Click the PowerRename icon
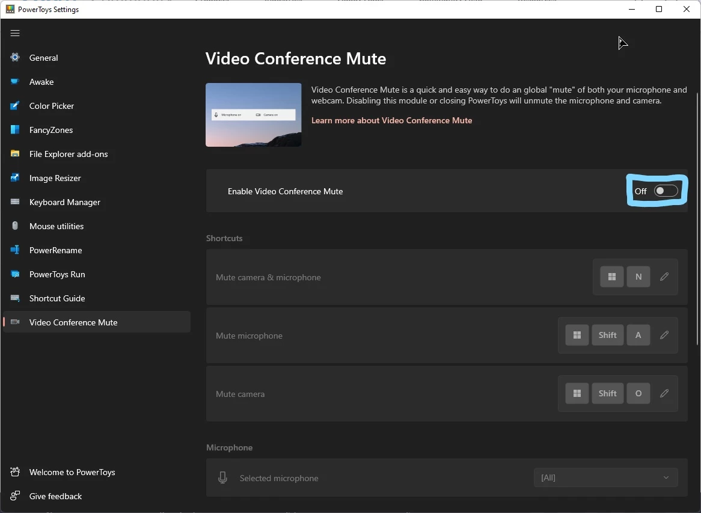Screen dimensions: 701x513 coord(15,250)
